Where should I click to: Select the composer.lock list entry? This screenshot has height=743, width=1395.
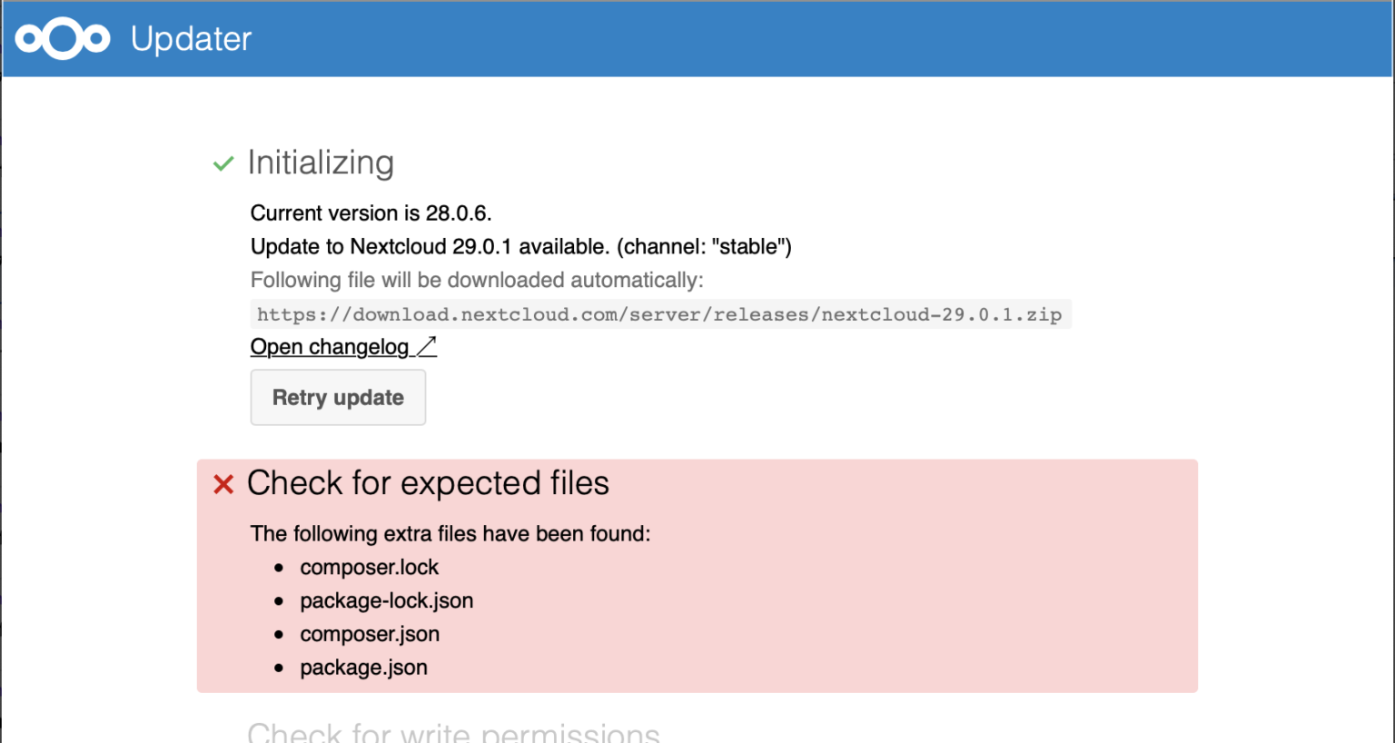click(370, 567)
